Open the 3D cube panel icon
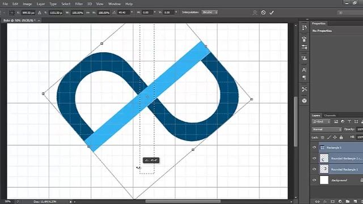This screenshot has height=204, width=363. pyautogui.click(x=304, y=101)
